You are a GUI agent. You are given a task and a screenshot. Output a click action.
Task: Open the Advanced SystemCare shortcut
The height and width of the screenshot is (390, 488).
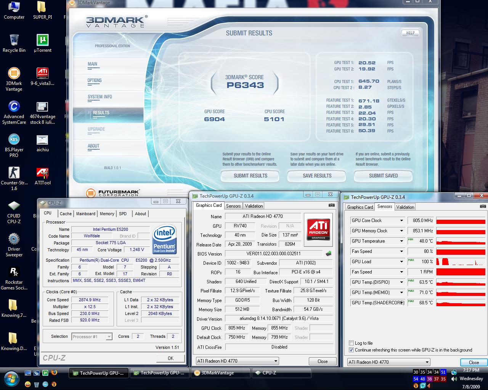pos(14,112)
